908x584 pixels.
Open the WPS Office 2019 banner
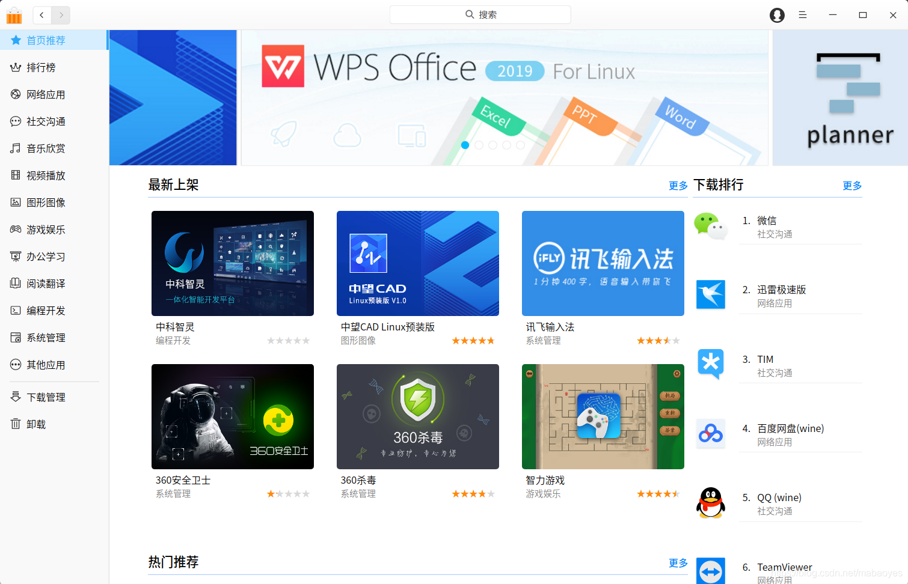point(505,97)
